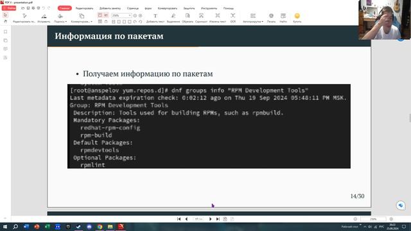Click the bottom zoom percentage field

coord(373,219)
